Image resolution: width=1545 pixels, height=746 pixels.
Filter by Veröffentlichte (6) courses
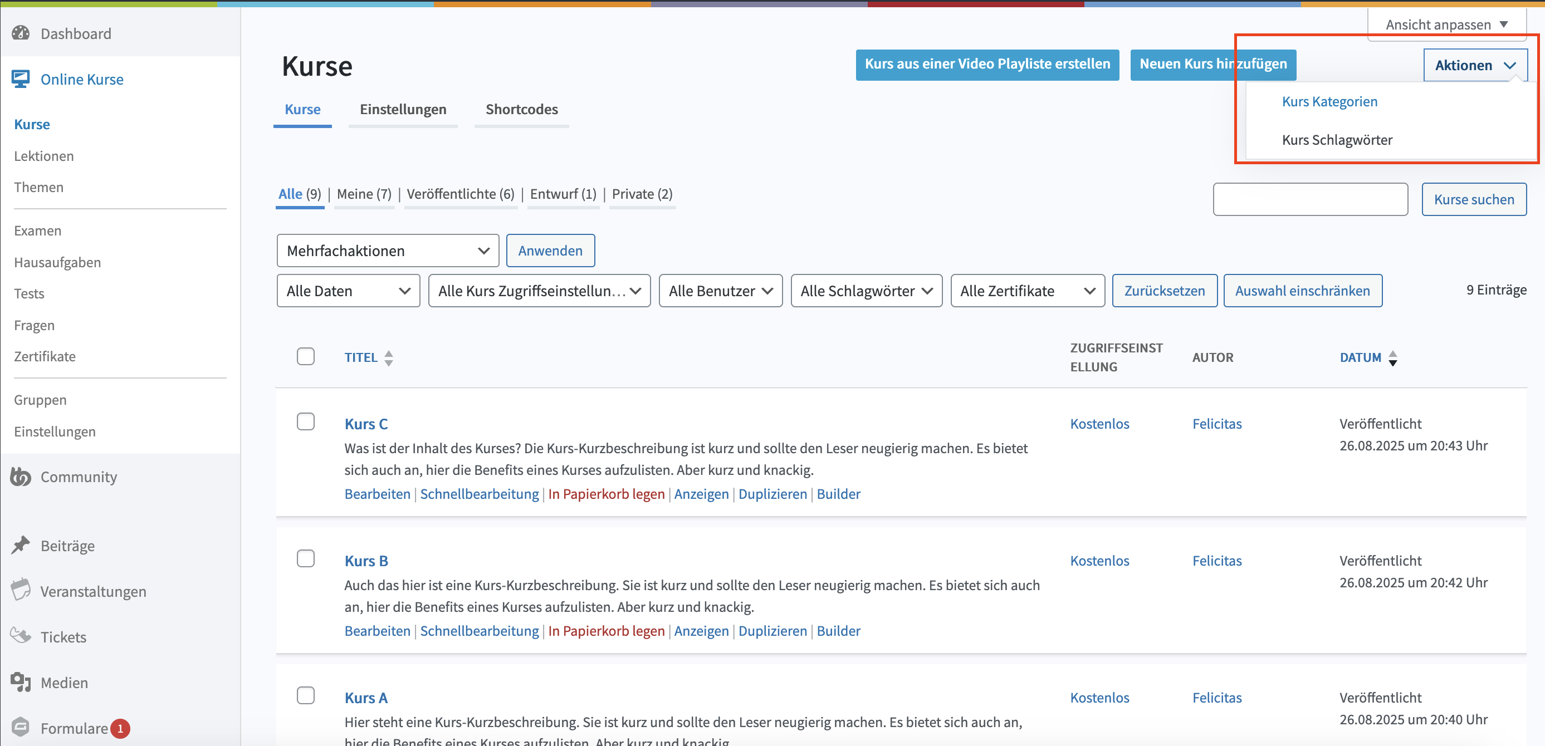click(x=461, y=194)
